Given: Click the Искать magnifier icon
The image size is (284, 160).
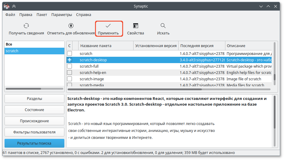Looking at the screenshot, I should [x=163, y=26].
